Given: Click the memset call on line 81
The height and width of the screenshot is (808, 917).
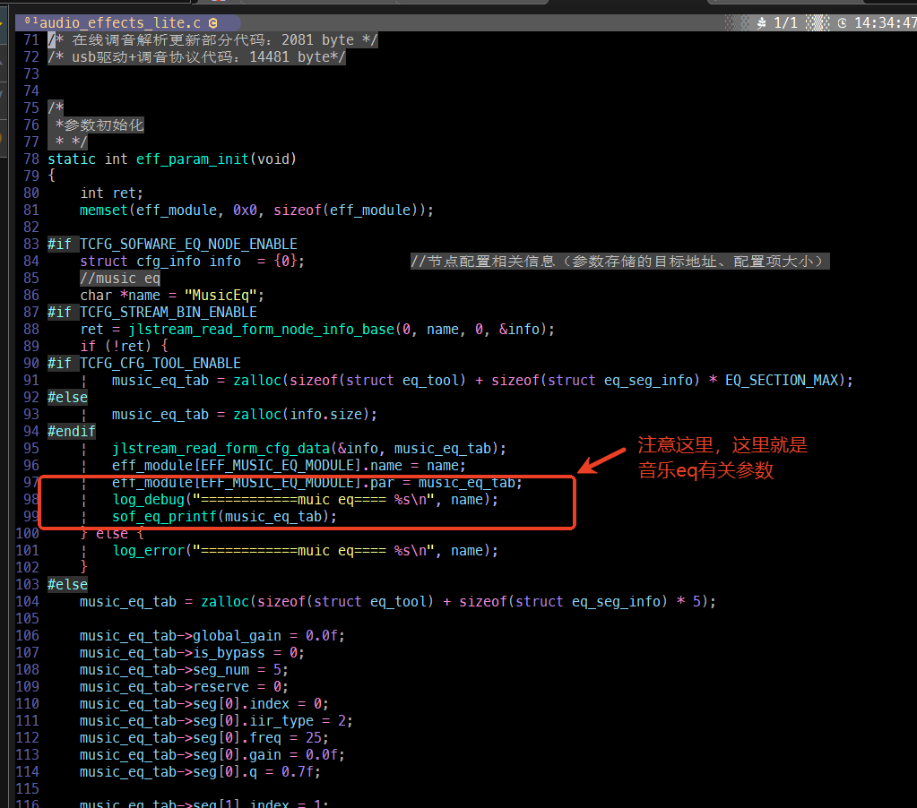Looking at the screenshot, I should click(x=103, y=210).
